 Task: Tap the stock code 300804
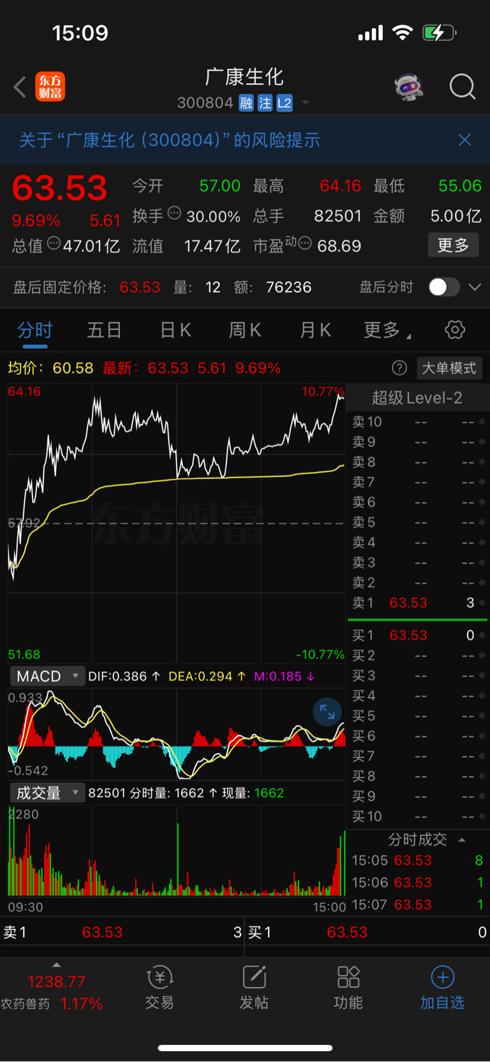(205, 103)
